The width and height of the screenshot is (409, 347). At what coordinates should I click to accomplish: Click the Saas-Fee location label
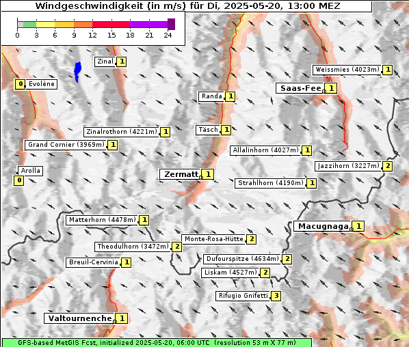click(300, 88)
